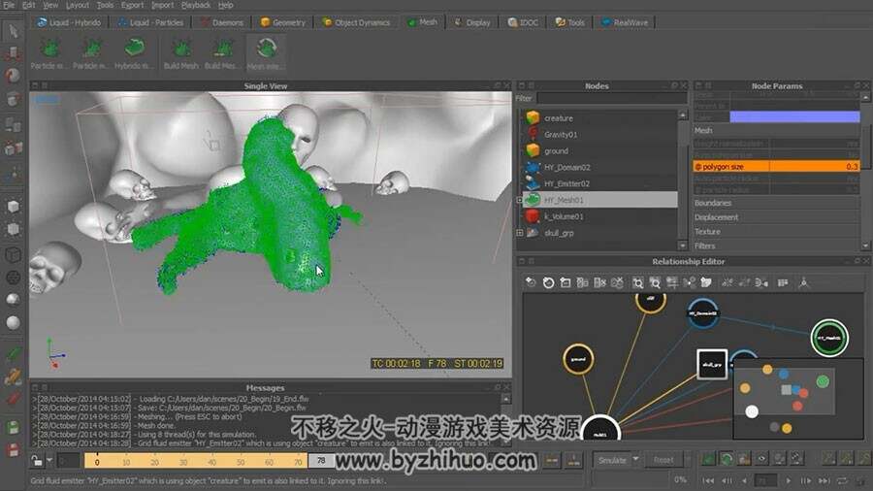The height and width of the screenshot is (491, 873).
Task: Click the Build Mesh shelf icon
Action: (181, 49)
